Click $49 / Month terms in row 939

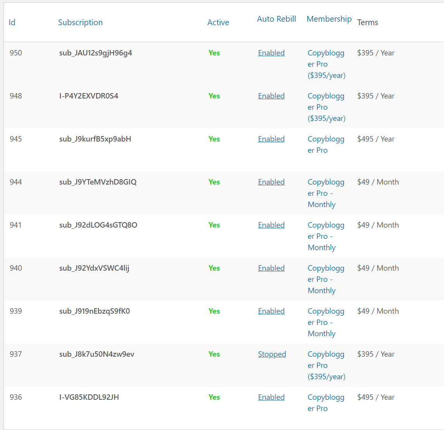tap(378, 311)
